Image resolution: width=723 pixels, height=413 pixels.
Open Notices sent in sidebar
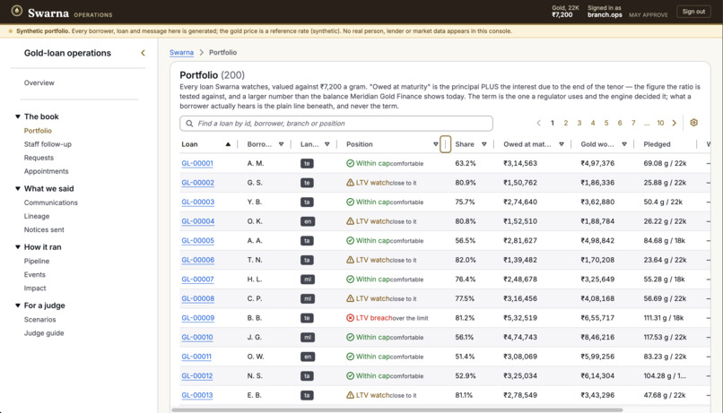(x=44, y=229)
